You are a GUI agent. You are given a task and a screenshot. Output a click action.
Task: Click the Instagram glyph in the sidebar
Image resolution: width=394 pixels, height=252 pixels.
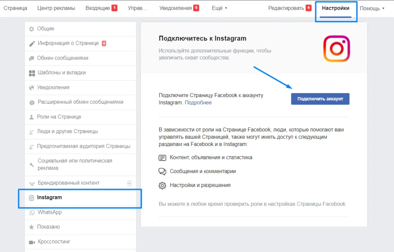click(x=32, y=198)
